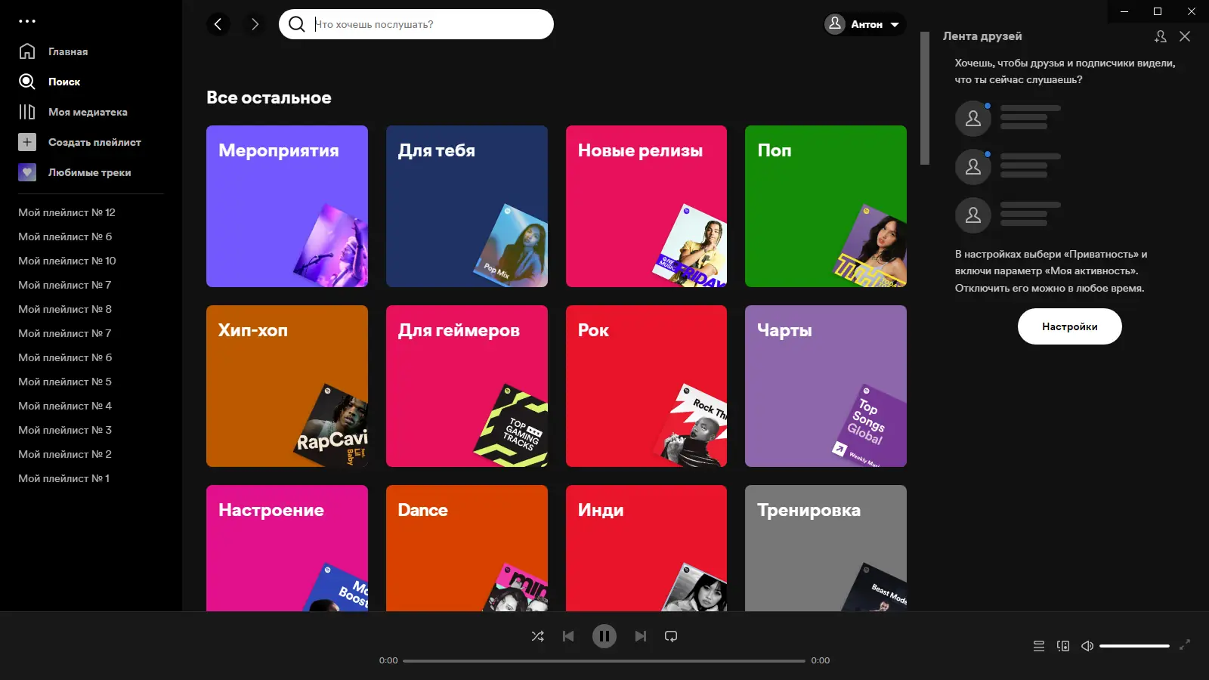1209x680 pixels.
Task: Open the Рок genre card
Action: coord(646,386)
